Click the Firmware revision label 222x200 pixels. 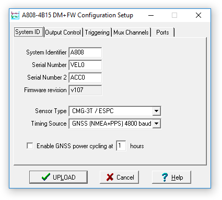pyautogui.click(x=45, y=90)
